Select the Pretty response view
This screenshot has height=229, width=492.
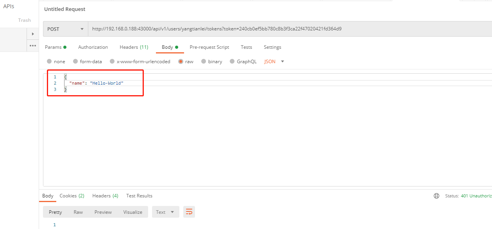click(x=55, y=212)
